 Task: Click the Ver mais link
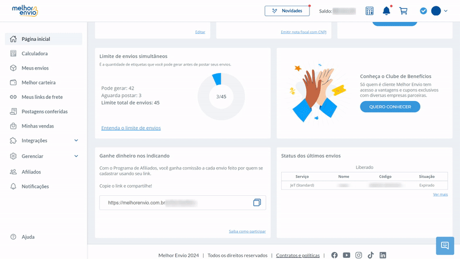440,195
